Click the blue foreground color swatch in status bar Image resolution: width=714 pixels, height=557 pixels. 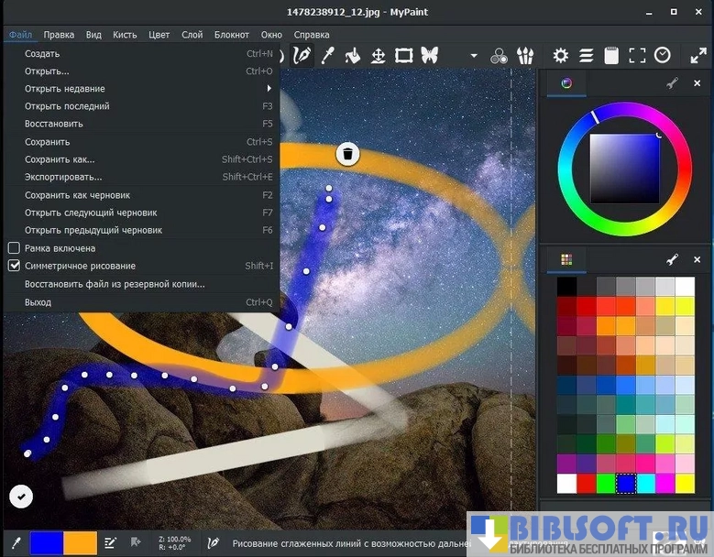point(46,542)
